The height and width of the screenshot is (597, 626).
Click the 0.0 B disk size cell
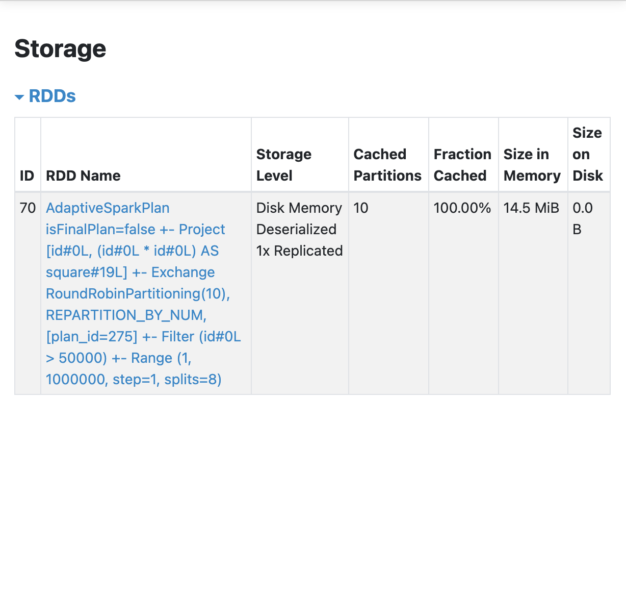tap(582, 218)
